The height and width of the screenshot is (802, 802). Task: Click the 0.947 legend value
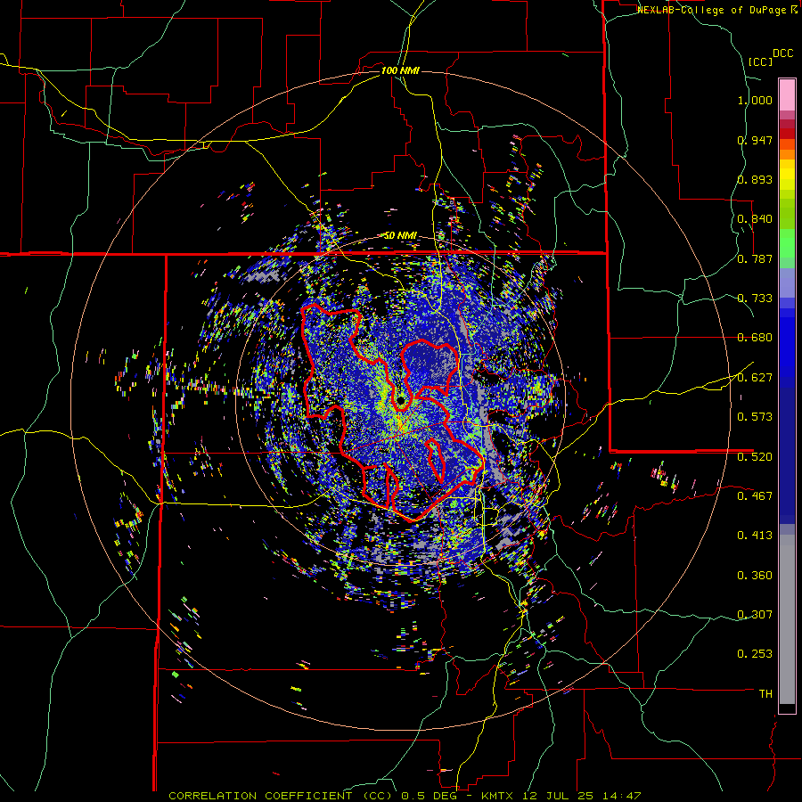pyautogui.click(x=755, y=141)
